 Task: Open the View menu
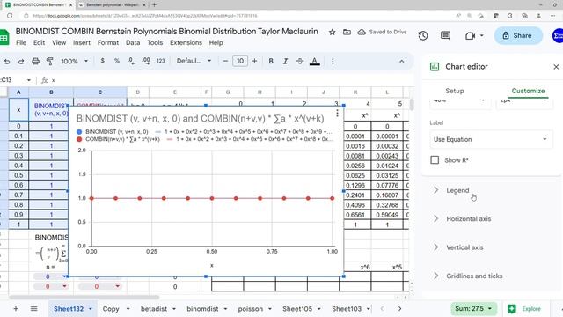(59, 43)
